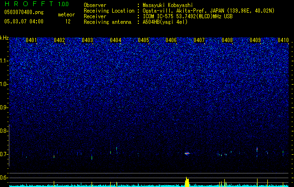Viewport: 294px width, 187px height.
Task: Click the 0402 time marker
Action: click(59, 40)
